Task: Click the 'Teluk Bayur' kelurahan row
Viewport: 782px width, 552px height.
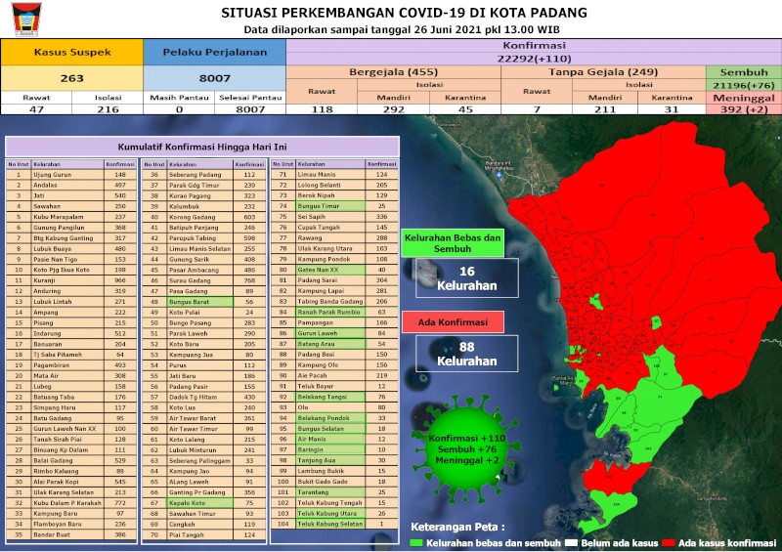Action: [x=334, y=386]
